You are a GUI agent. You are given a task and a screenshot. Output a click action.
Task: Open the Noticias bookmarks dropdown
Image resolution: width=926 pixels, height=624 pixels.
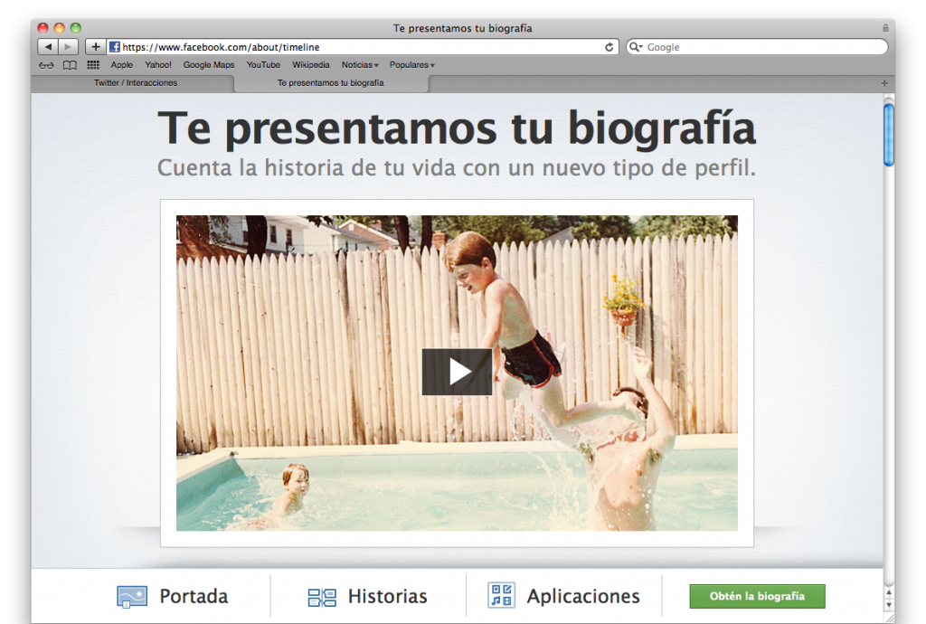360,65
